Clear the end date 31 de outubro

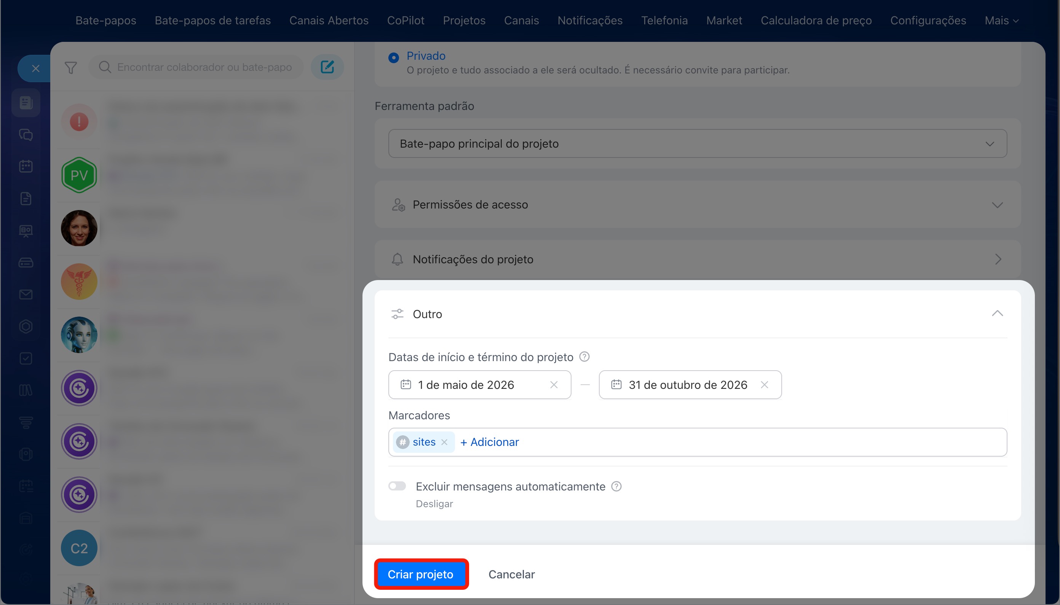pos(764,385)
